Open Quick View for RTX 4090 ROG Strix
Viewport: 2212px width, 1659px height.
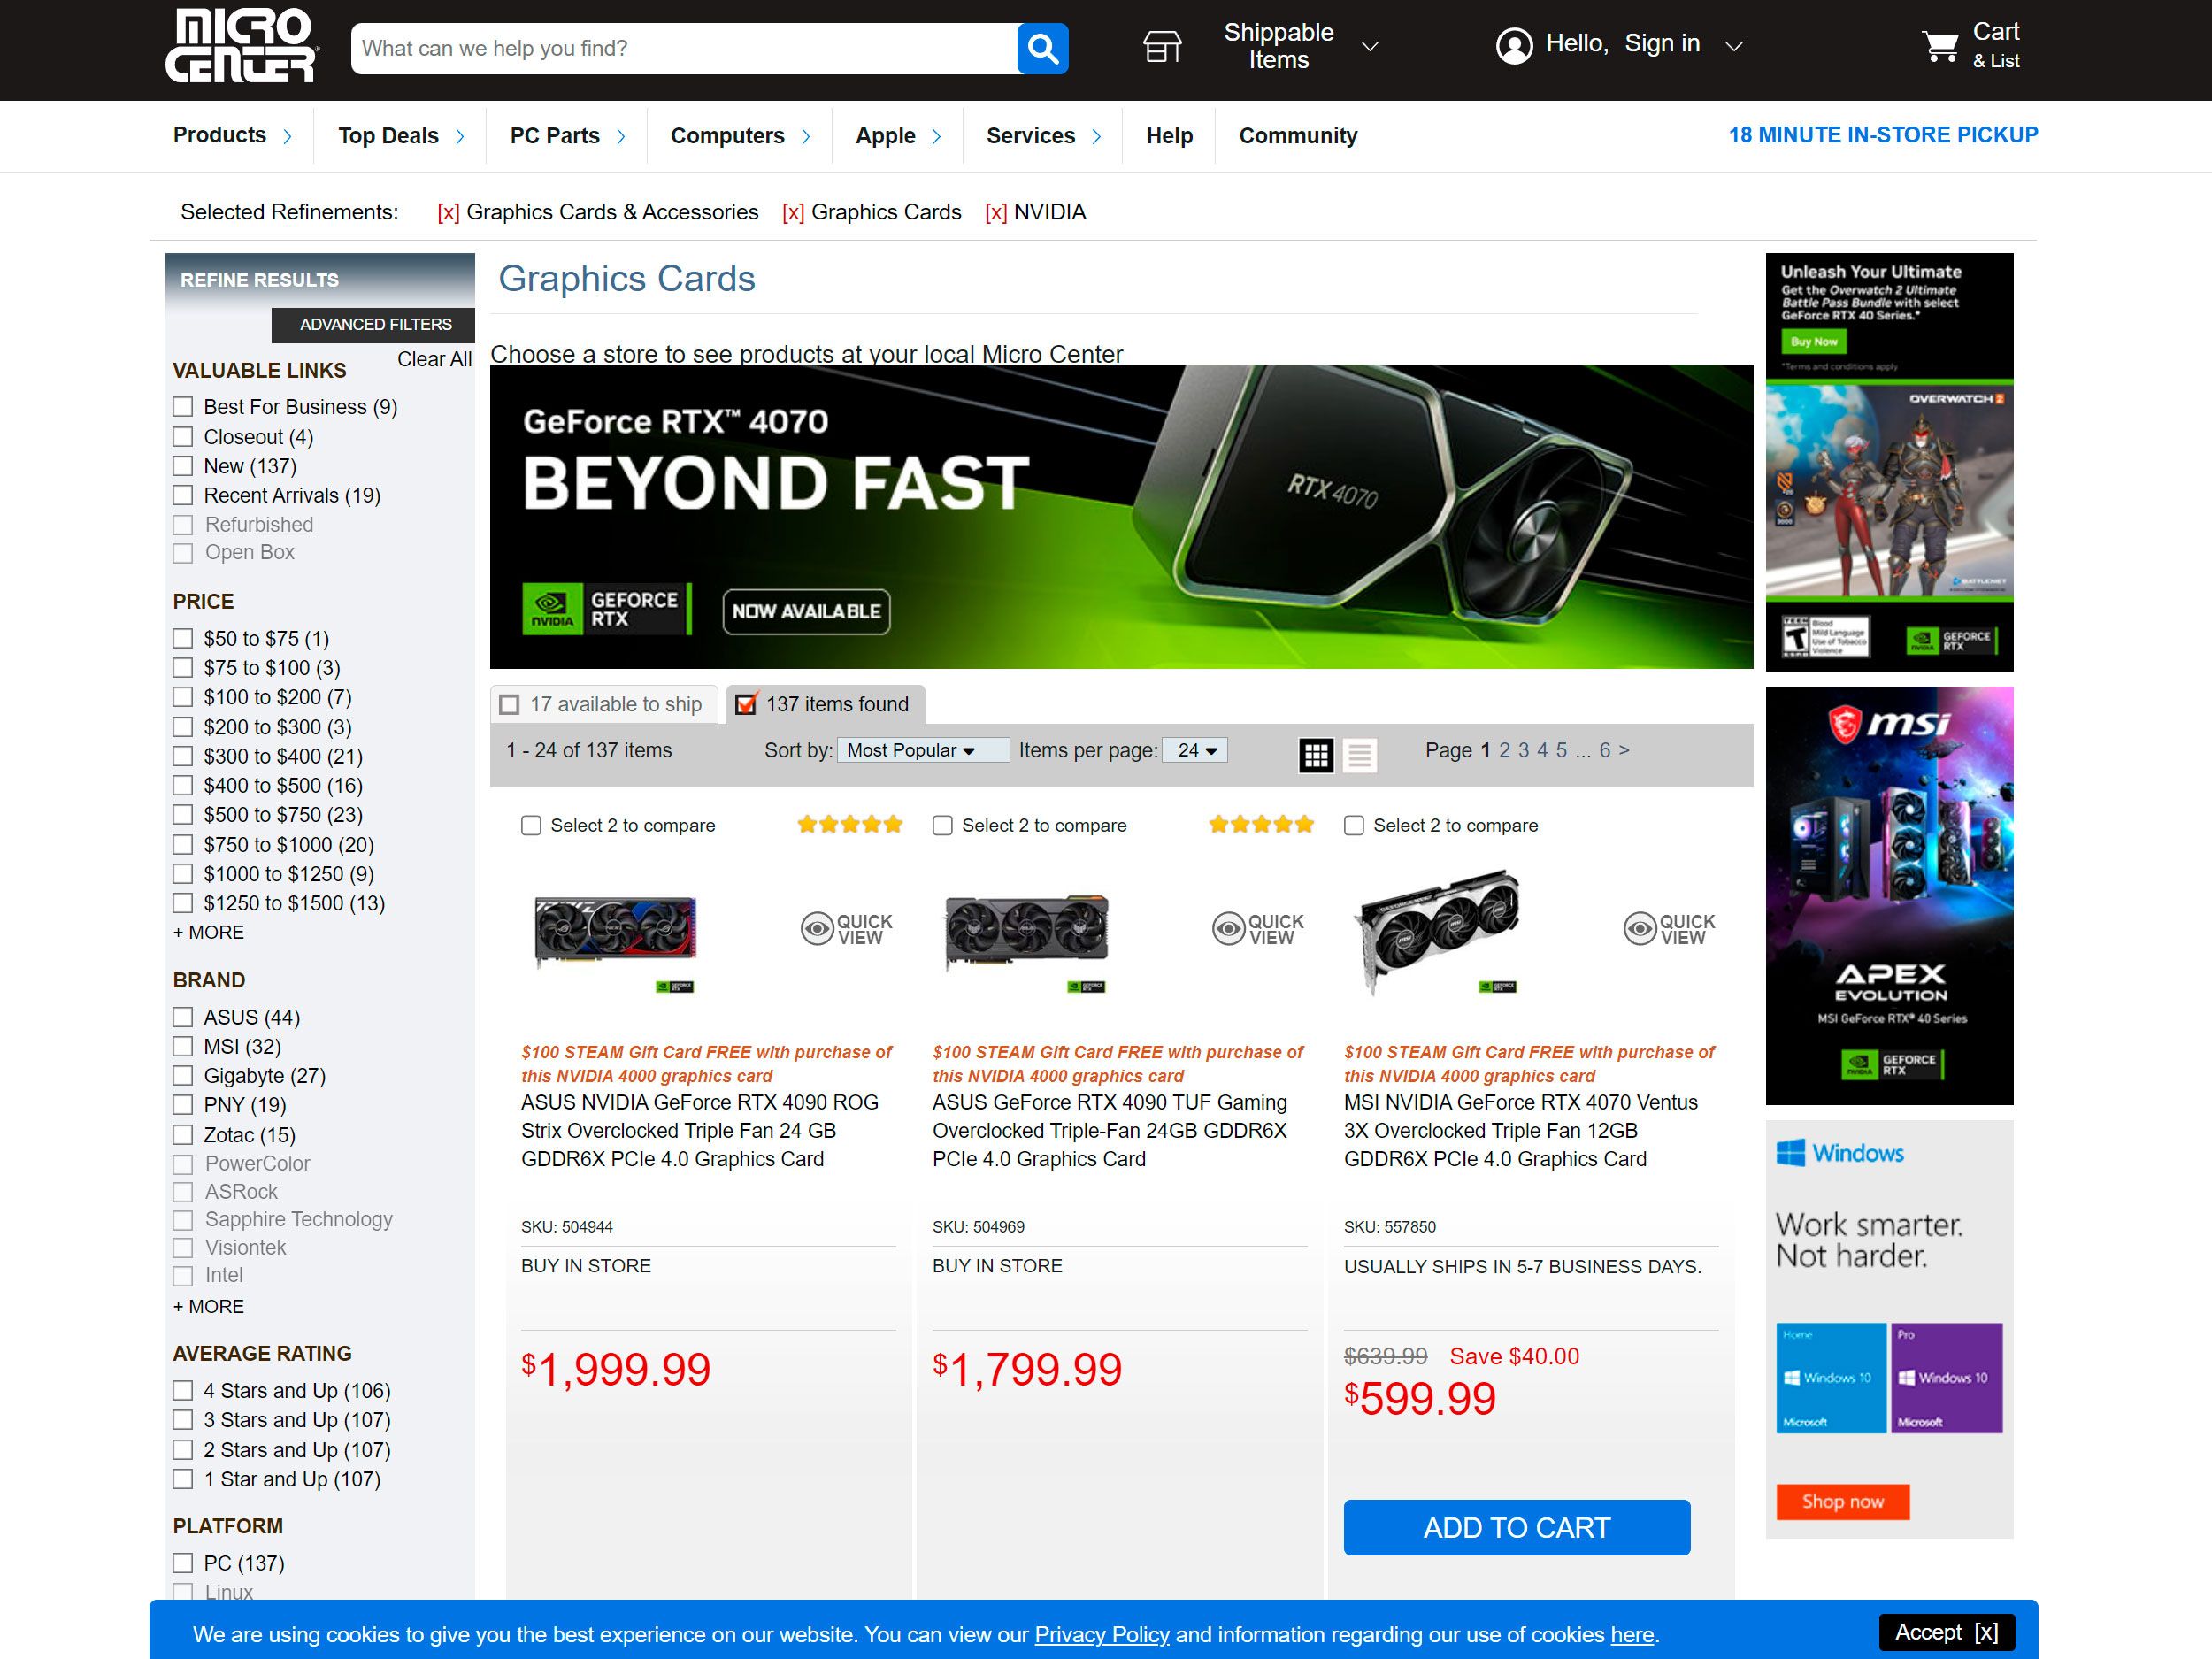coord(846,929)
